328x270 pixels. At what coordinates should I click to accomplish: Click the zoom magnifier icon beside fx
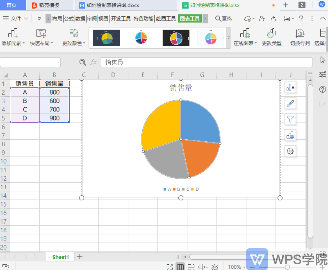point(83,62)
